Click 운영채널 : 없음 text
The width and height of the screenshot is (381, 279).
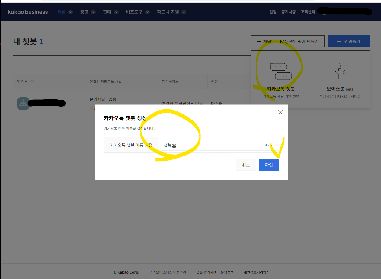103,99
